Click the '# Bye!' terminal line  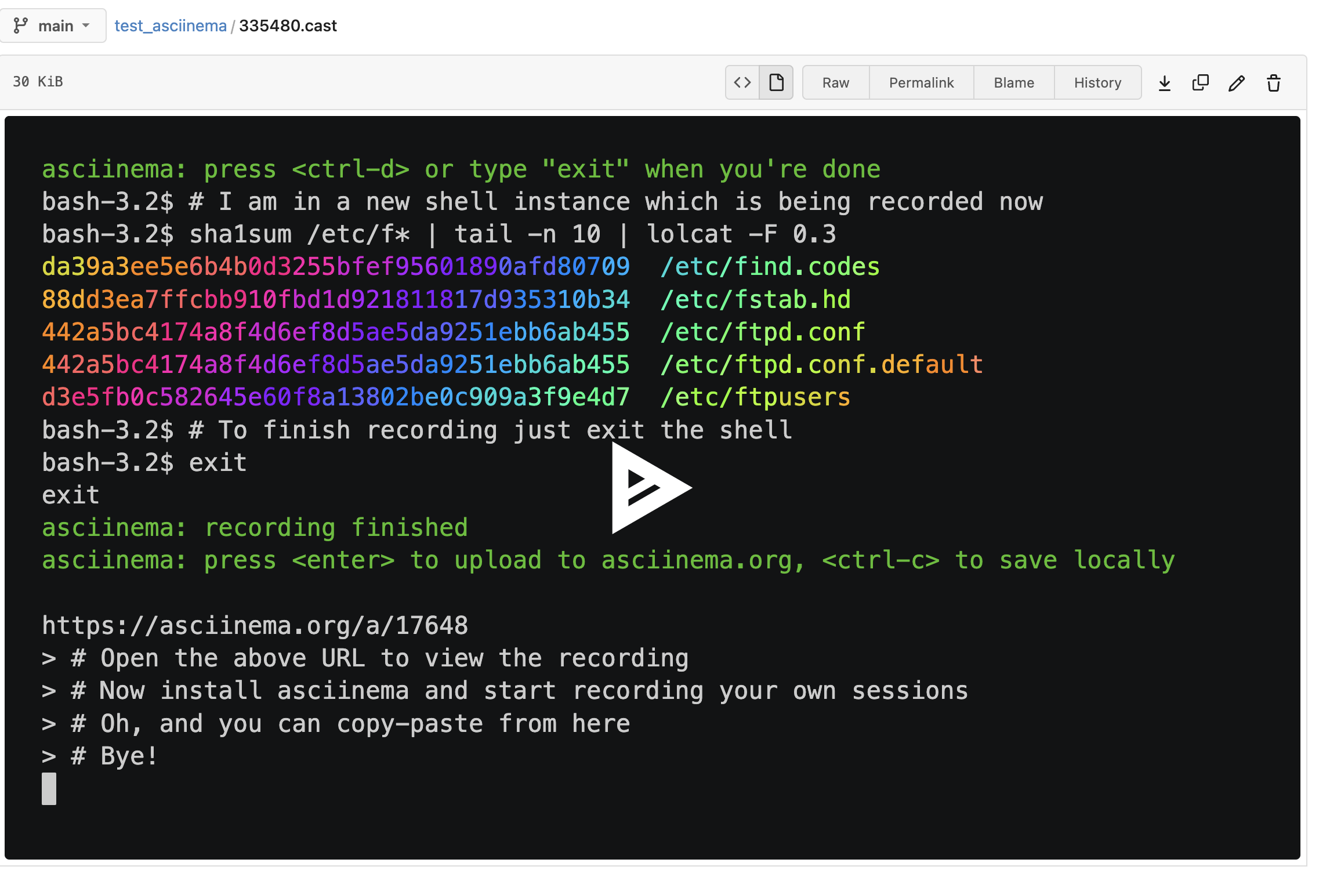pyautogui.click(x=99, y=756)
